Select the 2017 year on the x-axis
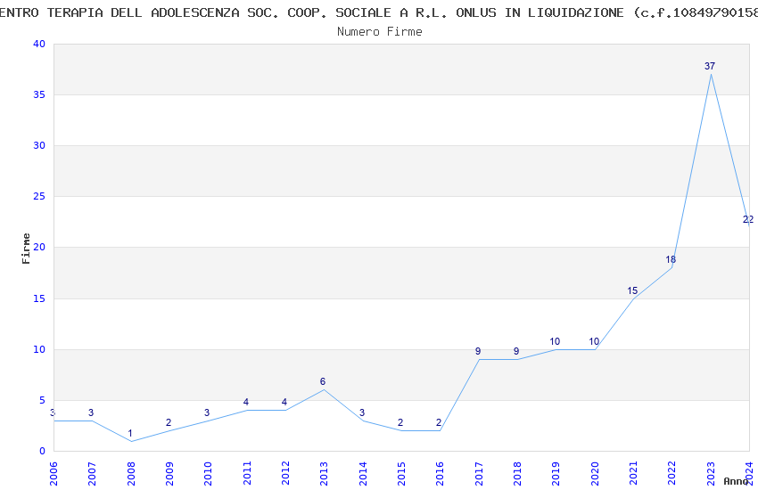This screenshot has width=758, height=490. click(478, 472)
